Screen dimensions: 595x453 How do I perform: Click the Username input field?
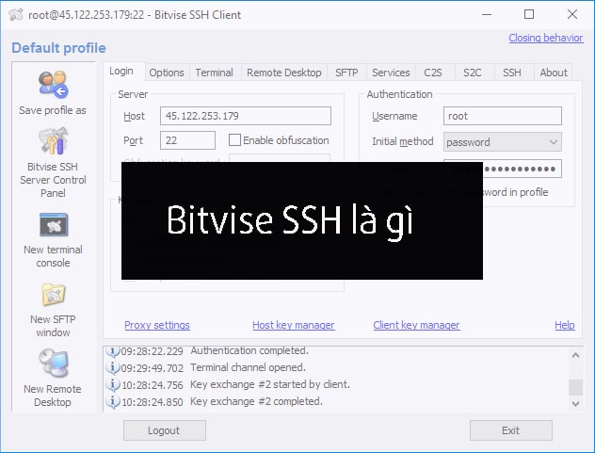pyautogui.click(x=503, y=116)
